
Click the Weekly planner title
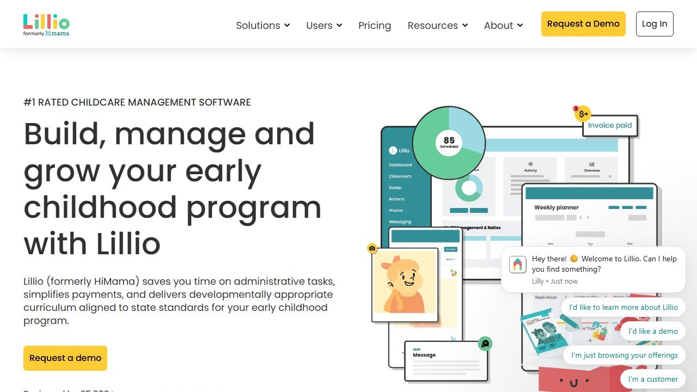tap(556, 207)
